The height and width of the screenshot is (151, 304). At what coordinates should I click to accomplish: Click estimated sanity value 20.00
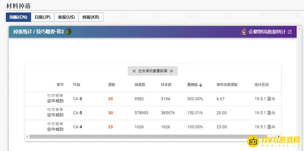click(222, 113)
